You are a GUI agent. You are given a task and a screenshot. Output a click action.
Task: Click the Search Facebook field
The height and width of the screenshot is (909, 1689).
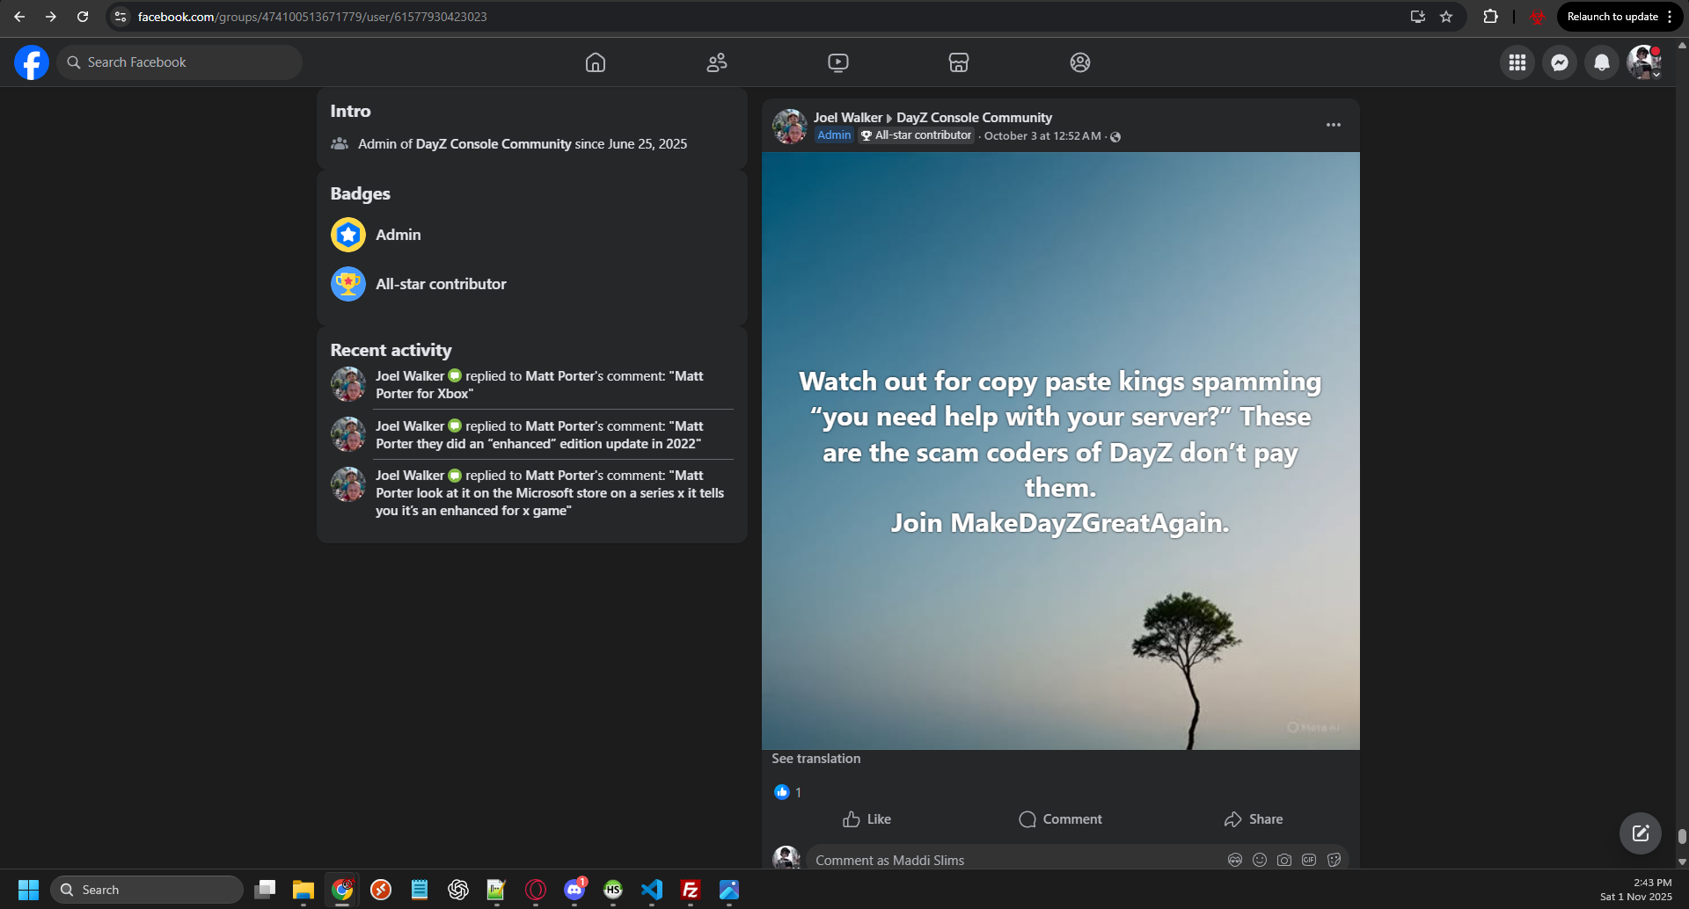click(x=179, y=62)
